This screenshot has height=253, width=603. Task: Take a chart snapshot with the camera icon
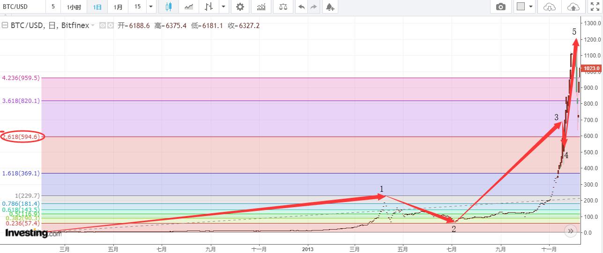pos(501,7)
